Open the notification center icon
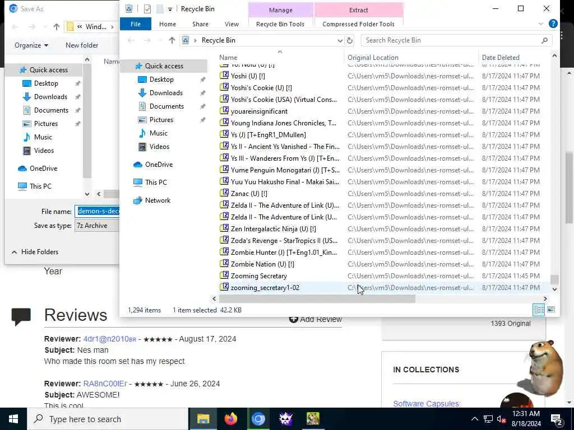The image size is (574, 430). point(557,419)
